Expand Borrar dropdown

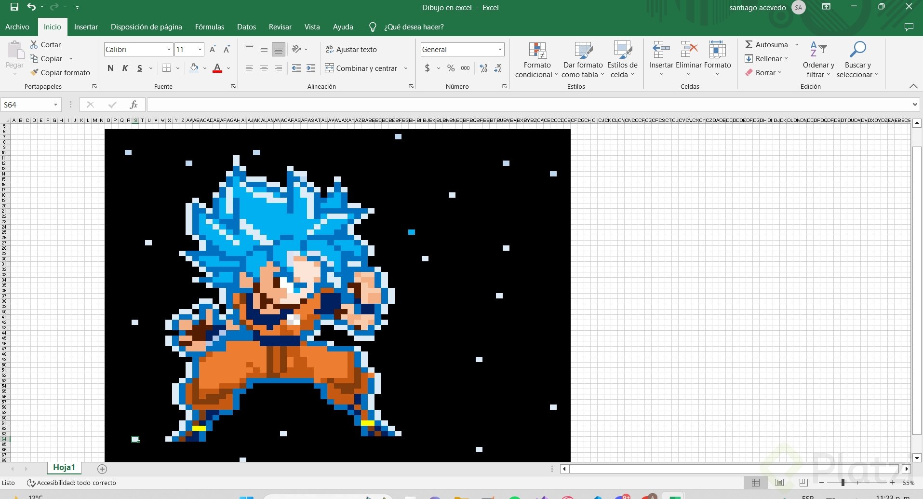pos(780,72)
